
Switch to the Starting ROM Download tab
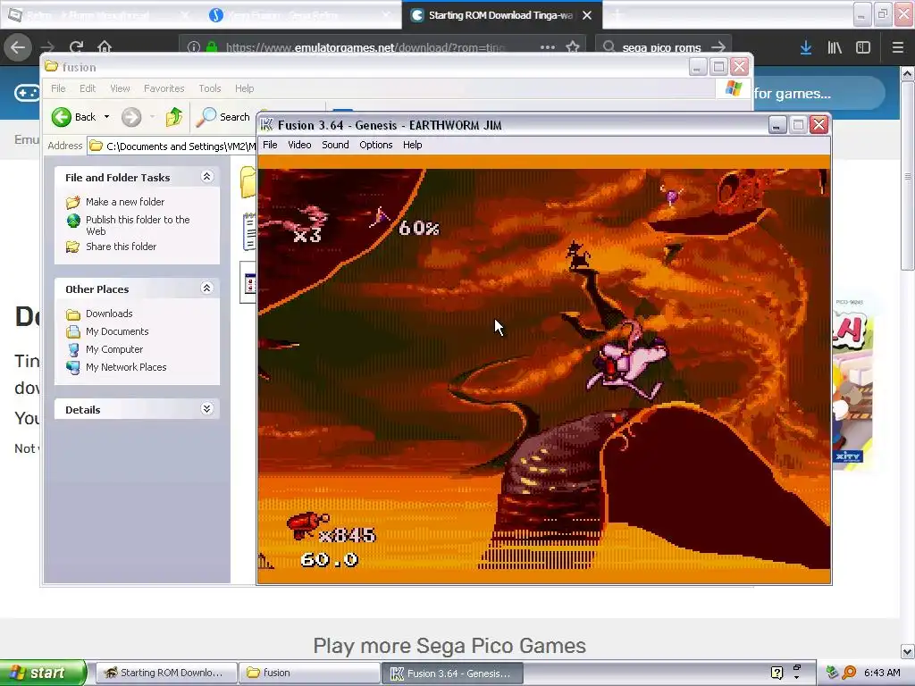pos(500,15)
